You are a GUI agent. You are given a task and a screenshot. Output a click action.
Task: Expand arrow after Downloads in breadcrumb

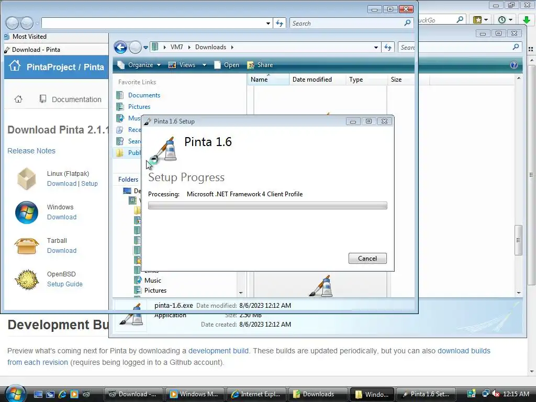(232, 47)
